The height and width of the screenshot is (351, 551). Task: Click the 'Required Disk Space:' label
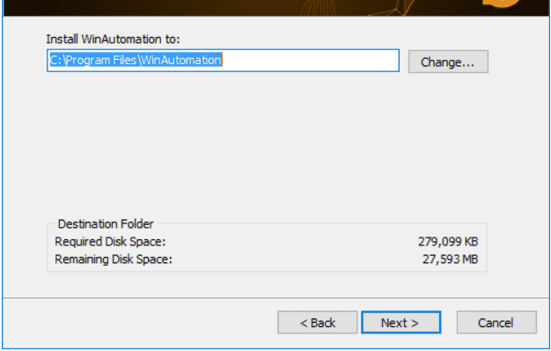(110, 242)
